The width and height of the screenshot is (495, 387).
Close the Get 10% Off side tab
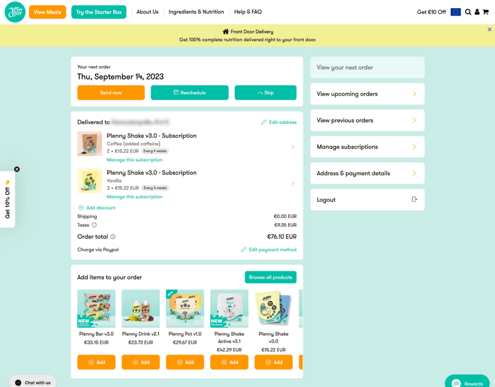(x=17, y=169)
